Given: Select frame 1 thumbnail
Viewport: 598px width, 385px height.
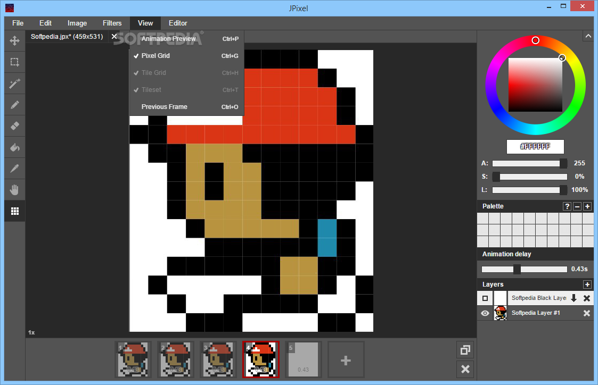Looking at the screenshot, I should [134, 359].
